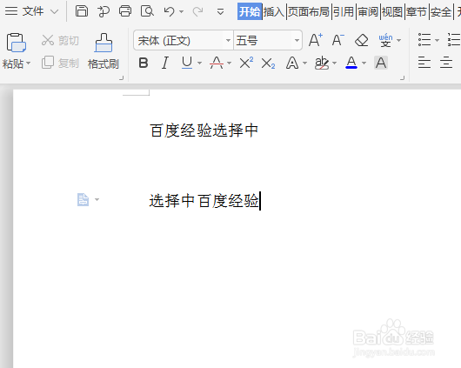
Task: Open the clipboard group dialog launcher
Action: pyautogui.click(x=121, y=78)
